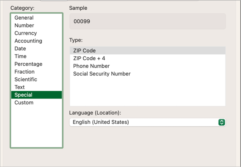Select Phone Number type

(91, 66)
